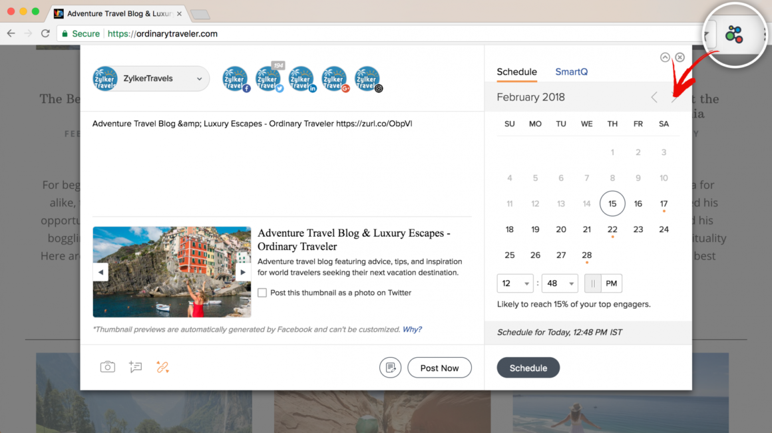Enable posting thumbnail as photo on Twitter

(x=262, y=293)
